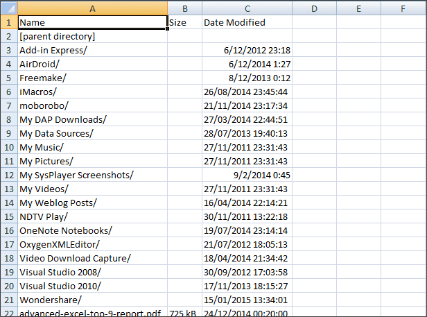
Task: Select column F header
Action: coord(403,8)
